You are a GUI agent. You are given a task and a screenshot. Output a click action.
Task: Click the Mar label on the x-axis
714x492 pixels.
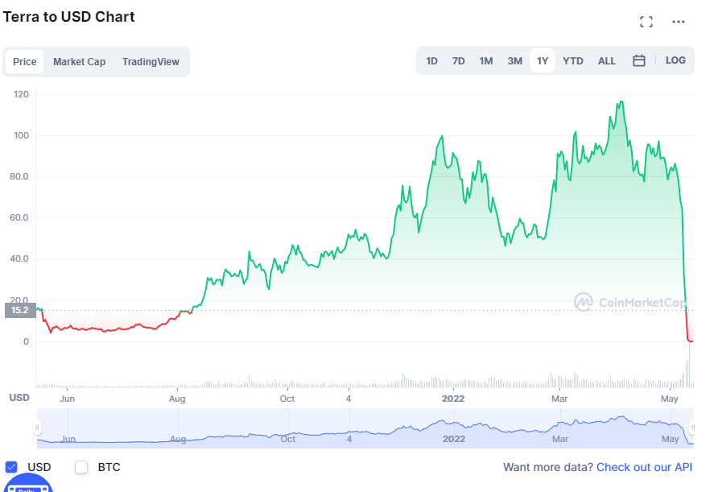[x=559, y=399]
